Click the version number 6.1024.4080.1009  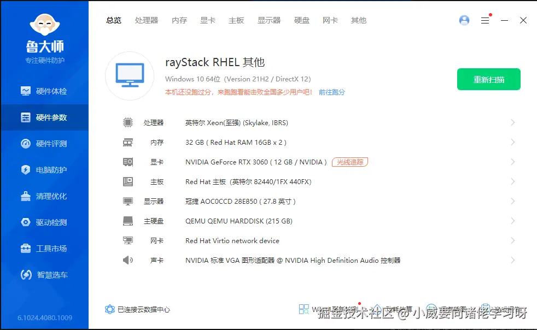pyautogui.click(x=45, y=317)
